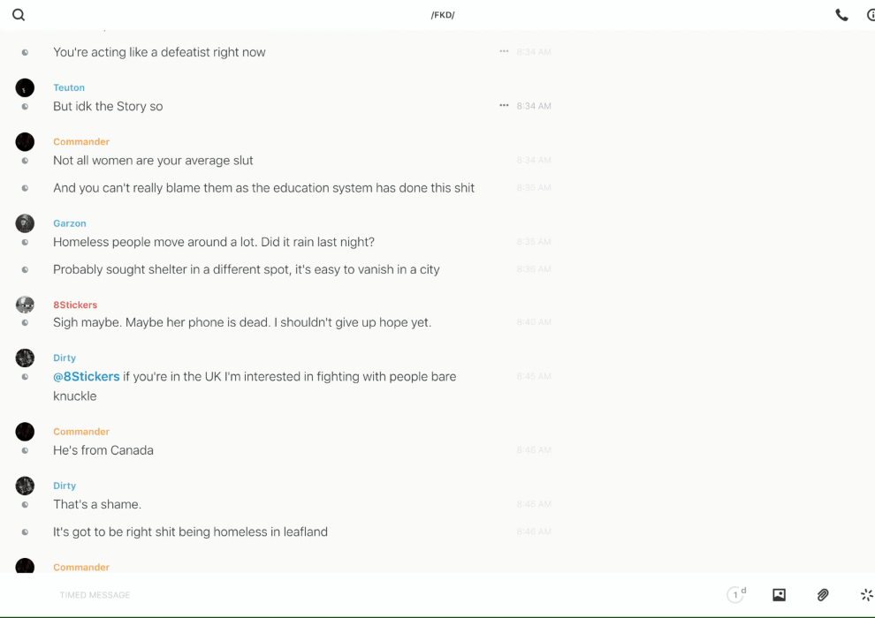Viewport: 875px width, 618px height.
Task: Click the /FKD/ conversation title
Action: (x=443, y=15)
